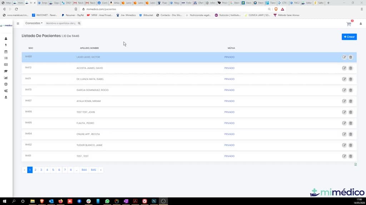Click the NHC column header
The height and width of the screenshot is (205, 366).
(x=31, y=48)
